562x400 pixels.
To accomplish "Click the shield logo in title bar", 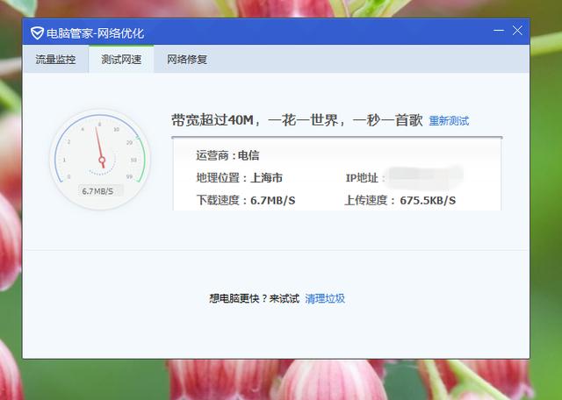I will click(37, 33).
